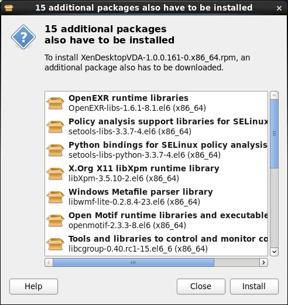The width and height of the screenshot is (288, 305).
Task: Select 'Tools and libraries to control and monitor' row
Action: 156,244
